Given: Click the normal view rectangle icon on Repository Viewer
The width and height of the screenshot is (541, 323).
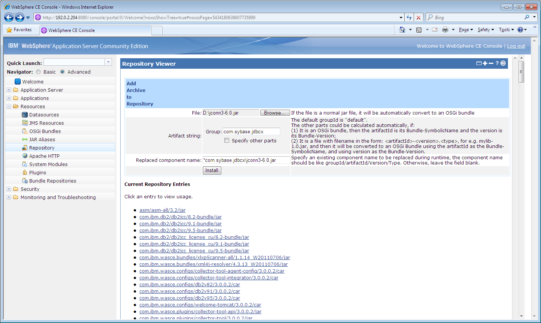Looking at the screenshot, I should 479,63.
